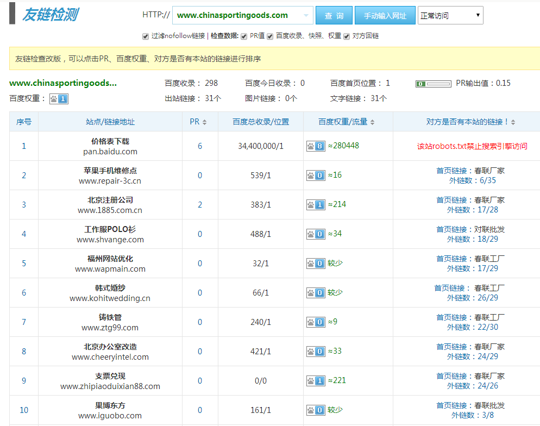Click the 手动输入网址 button
Screen dimensions: 540x426
coord(385,16)
